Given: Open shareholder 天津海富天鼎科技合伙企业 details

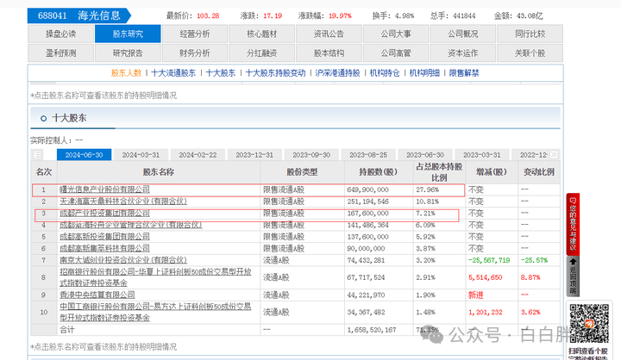Looking at the screenshot, I should [123, 202].
